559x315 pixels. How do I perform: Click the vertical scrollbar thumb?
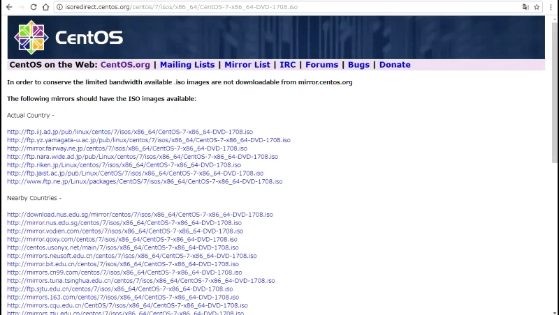click(555, 93)
